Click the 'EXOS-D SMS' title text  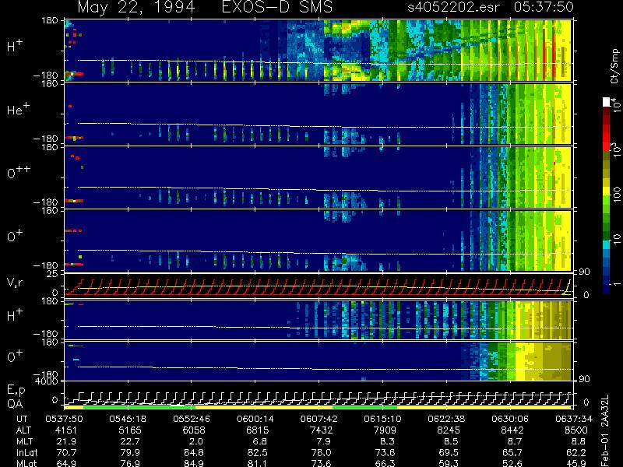277,7
